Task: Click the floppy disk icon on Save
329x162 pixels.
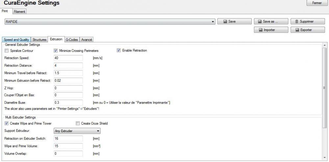Action: pos(225,22)
